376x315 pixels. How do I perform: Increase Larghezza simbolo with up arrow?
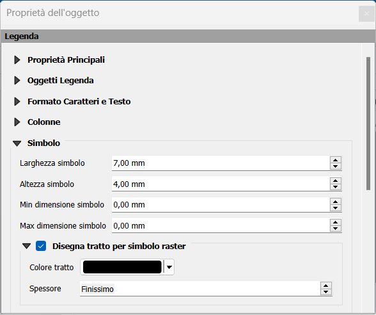point(336,160)
